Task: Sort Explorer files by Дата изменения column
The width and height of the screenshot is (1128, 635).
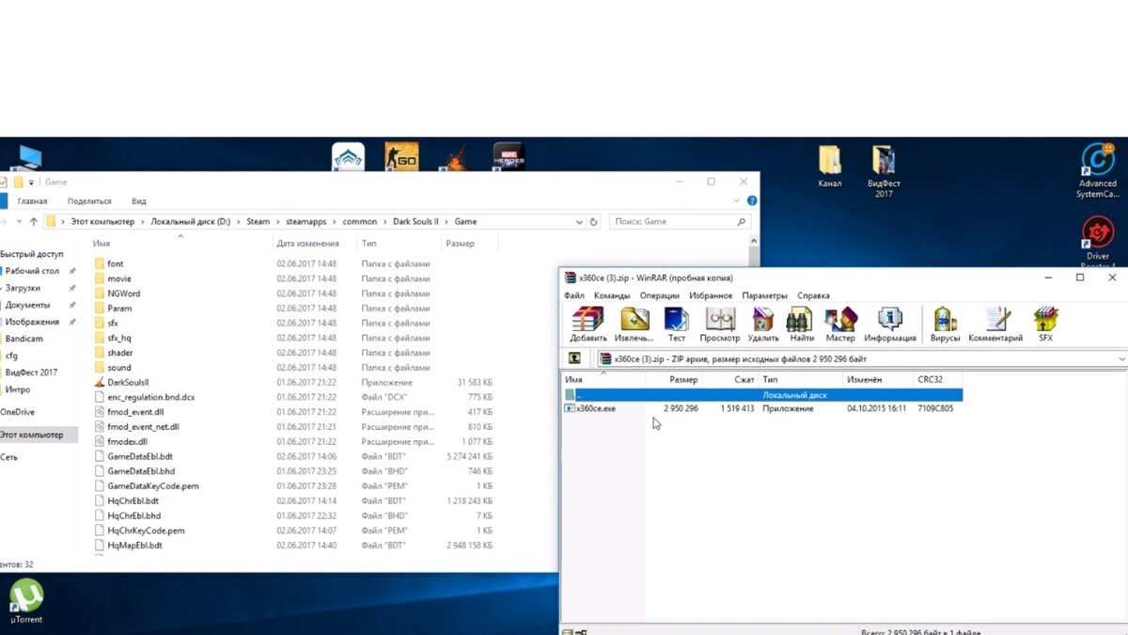Action: (315, 244)
